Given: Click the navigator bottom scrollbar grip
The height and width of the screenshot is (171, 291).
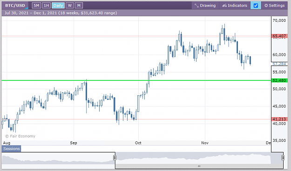Looking at the screenshot, I should pos(199,166).
